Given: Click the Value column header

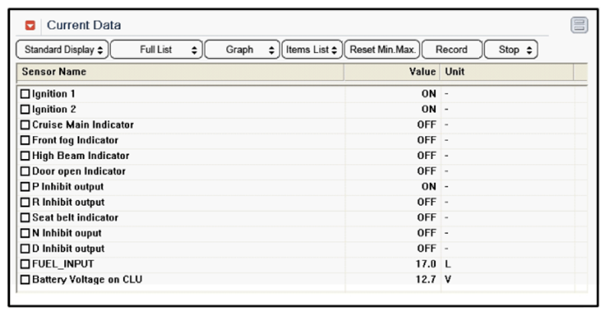Looking at the screenshot, I should [x=391, y=72].
